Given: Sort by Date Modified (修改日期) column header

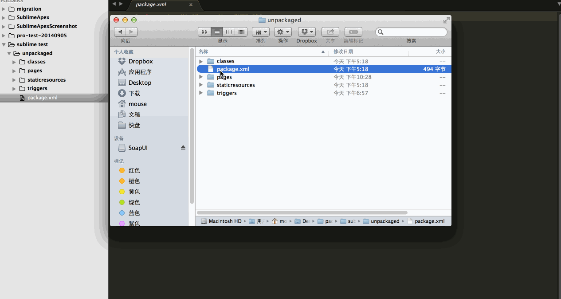Looking at the screenshot, I should [x=368, y=52].
